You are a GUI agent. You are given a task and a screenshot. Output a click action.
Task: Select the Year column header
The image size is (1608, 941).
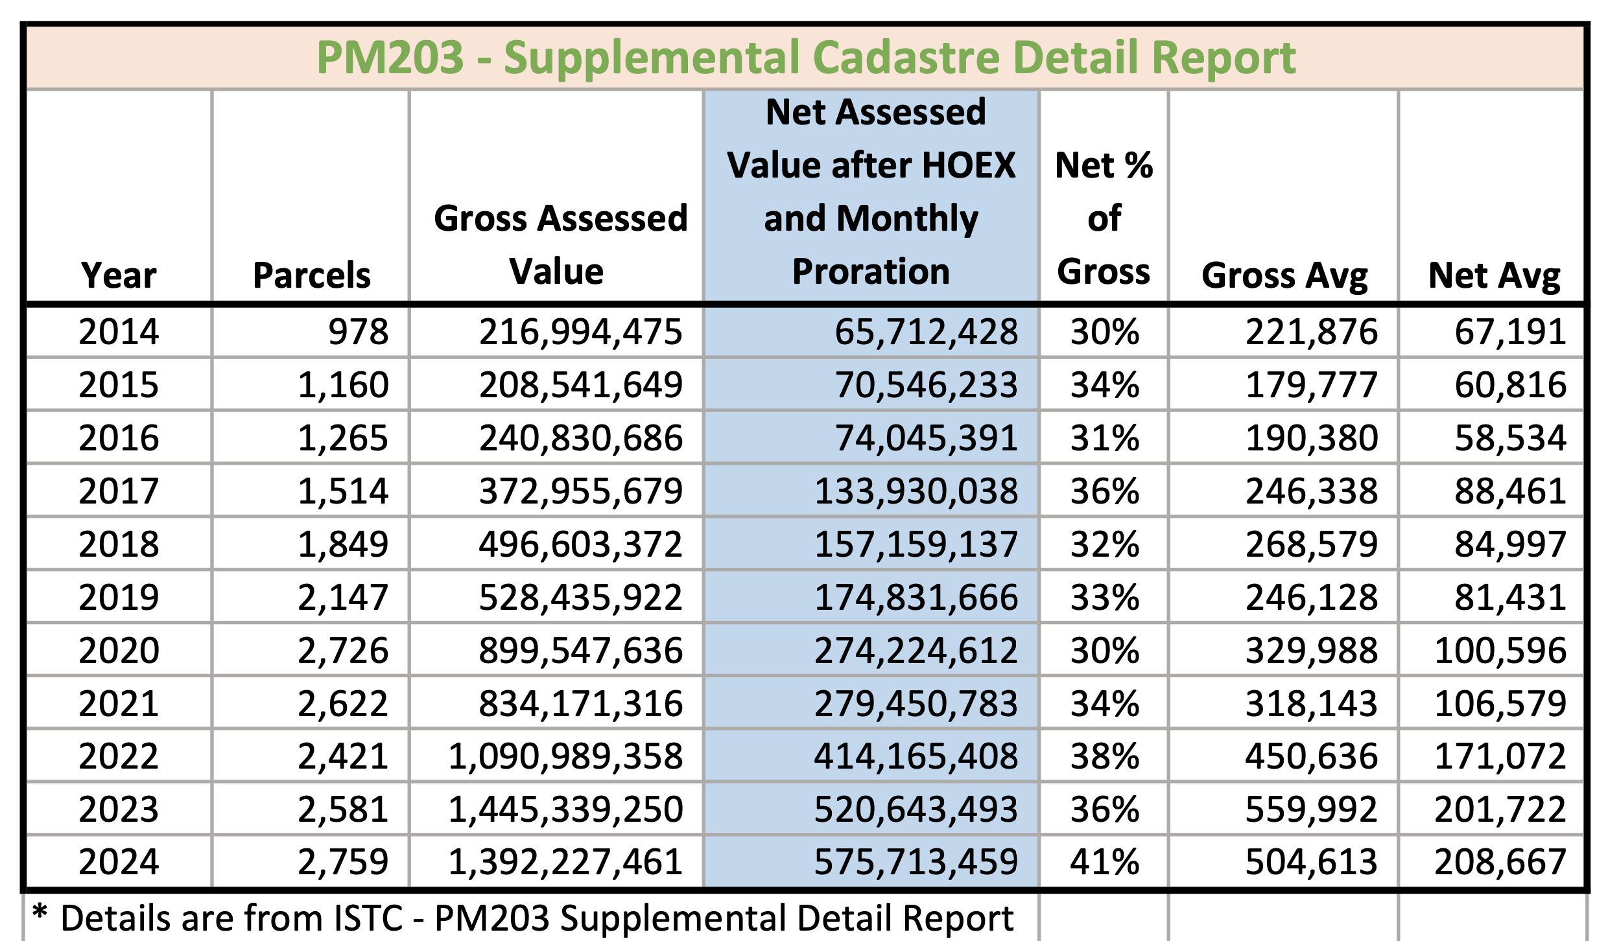tap(119, 275)
